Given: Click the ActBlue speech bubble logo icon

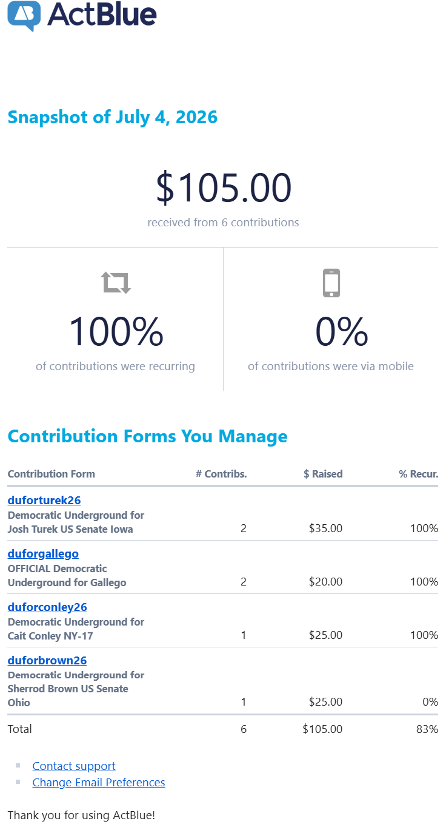Looking at the screenshot, I should coord(24,16).
